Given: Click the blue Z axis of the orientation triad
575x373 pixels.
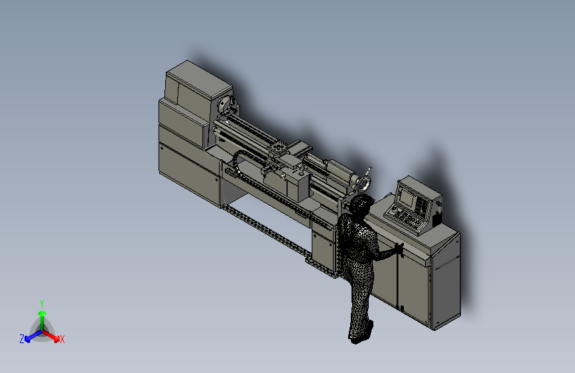Looking at the screenshot, I should (33, 336).
